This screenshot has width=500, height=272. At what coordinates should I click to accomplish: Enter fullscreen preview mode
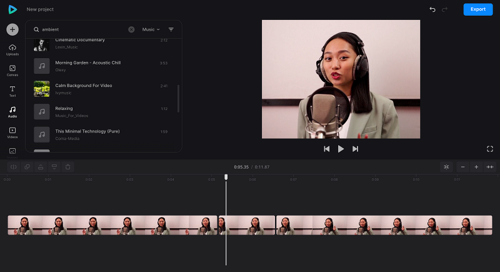pyautogui.click(x=490, y=149)
